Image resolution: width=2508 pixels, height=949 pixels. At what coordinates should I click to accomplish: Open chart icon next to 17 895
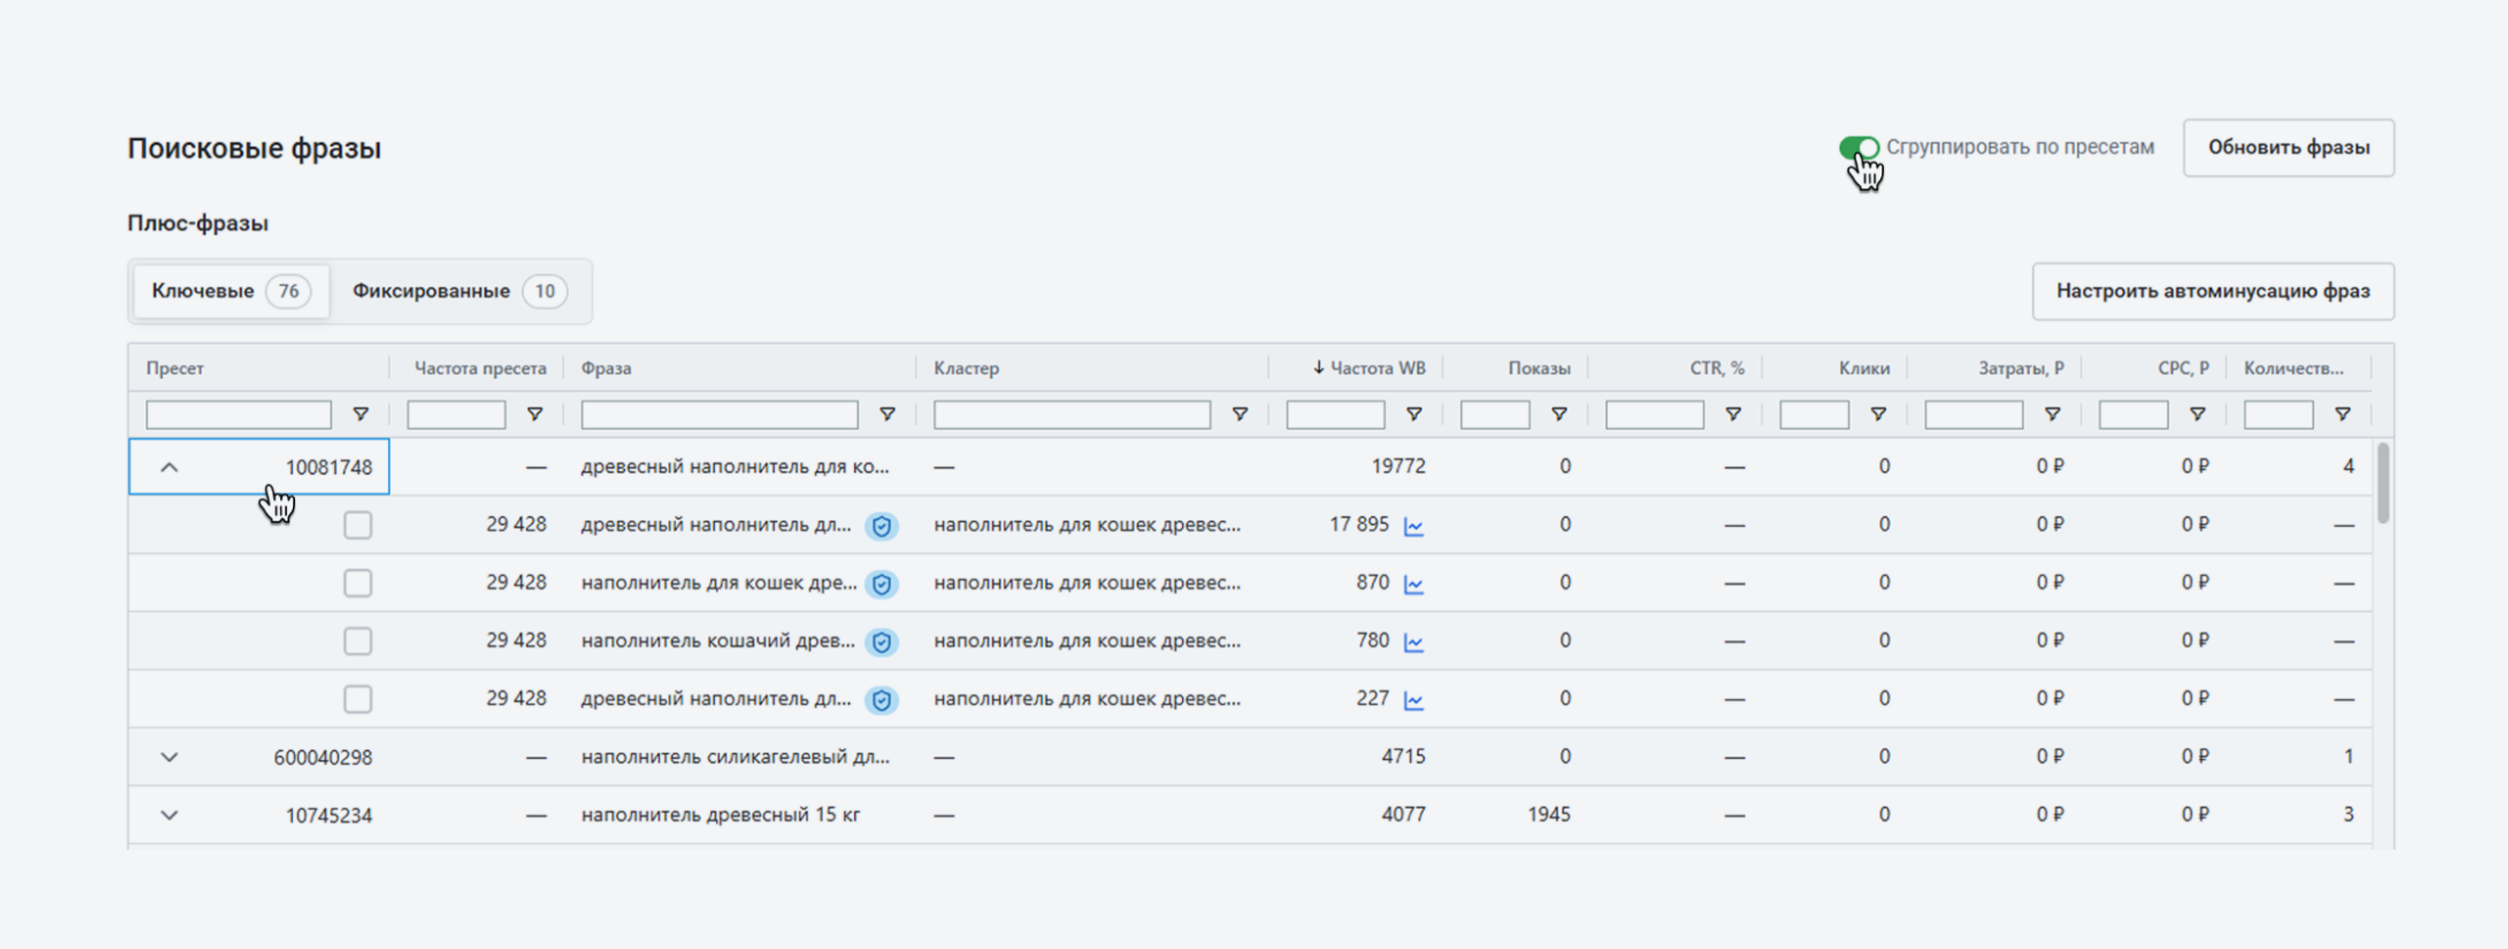(x=1414, y=527)
